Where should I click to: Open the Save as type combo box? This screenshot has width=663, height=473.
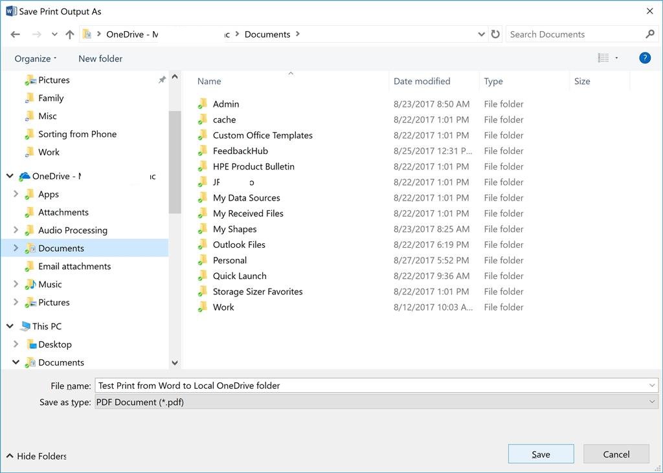[377, 402]
